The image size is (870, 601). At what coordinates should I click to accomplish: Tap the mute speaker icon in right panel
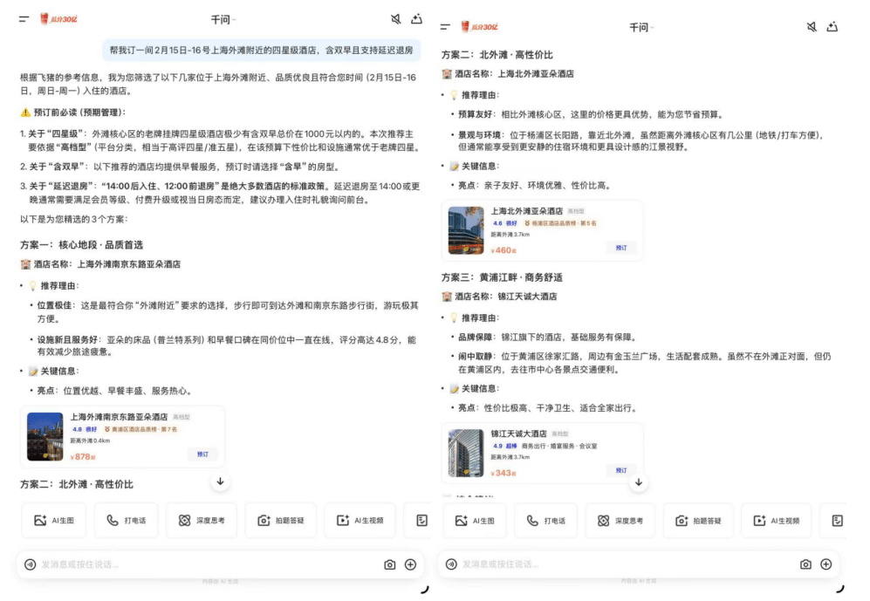pos(812,27)
